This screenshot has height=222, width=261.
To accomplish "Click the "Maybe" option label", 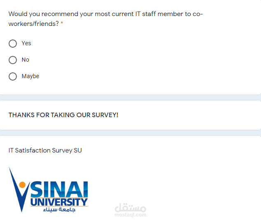I will click(x=30, y=76).
